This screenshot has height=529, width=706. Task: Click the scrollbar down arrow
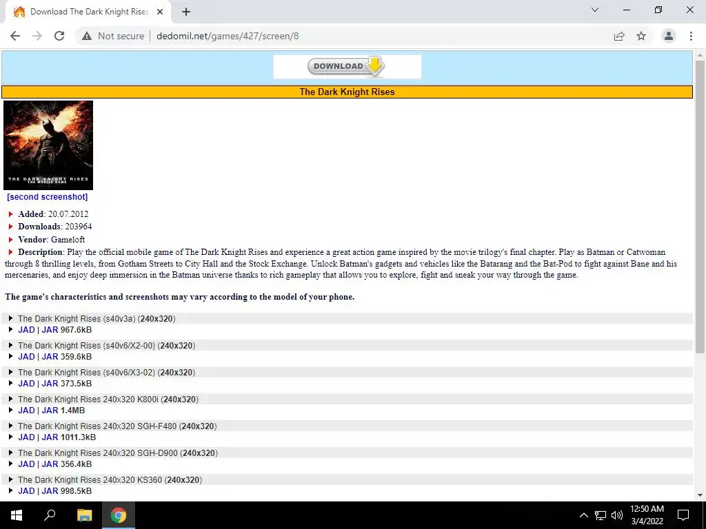[x=700, y=495]
